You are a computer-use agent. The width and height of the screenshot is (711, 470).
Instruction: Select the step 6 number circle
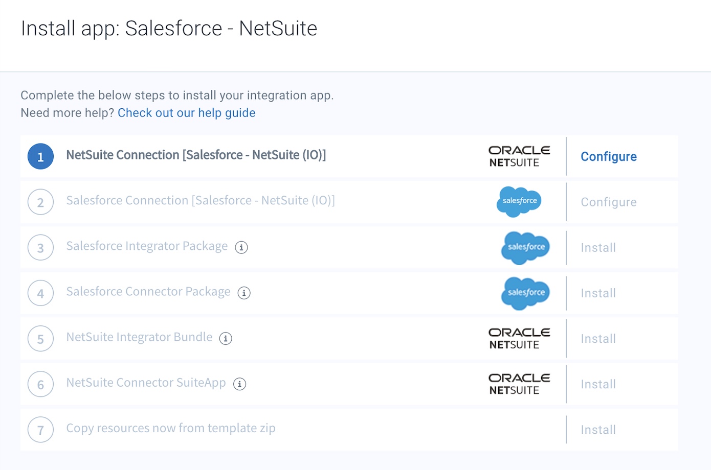(x=40, y=384)
